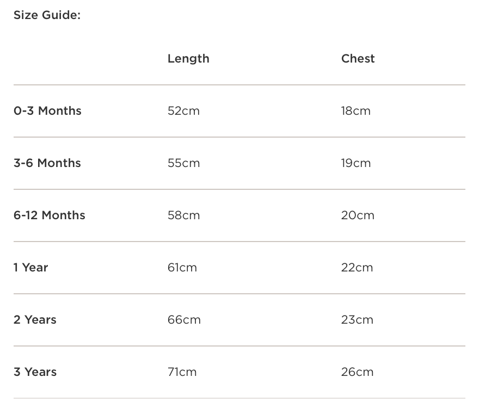Select the Chest column header
Screen dimensions: 479x408
click(358, 59)
